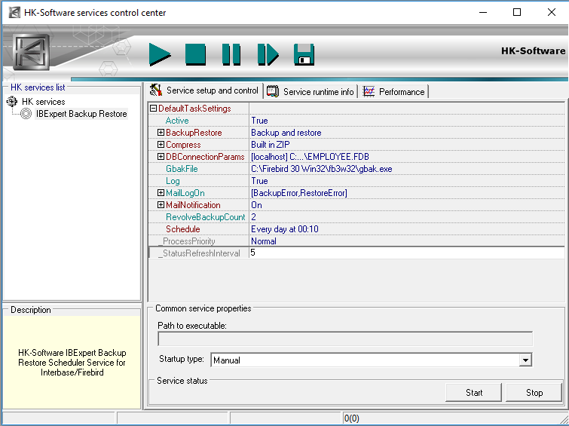Switch to the Performance tab
The image size is (569, 426).
coord(394,91)
